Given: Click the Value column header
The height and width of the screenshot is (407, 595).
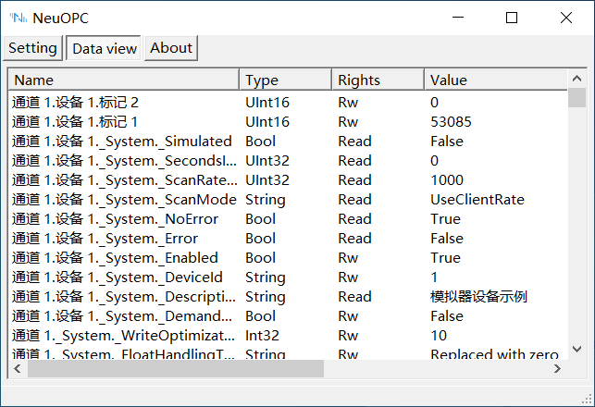Looking at the screenshot, I should (495, 80).
